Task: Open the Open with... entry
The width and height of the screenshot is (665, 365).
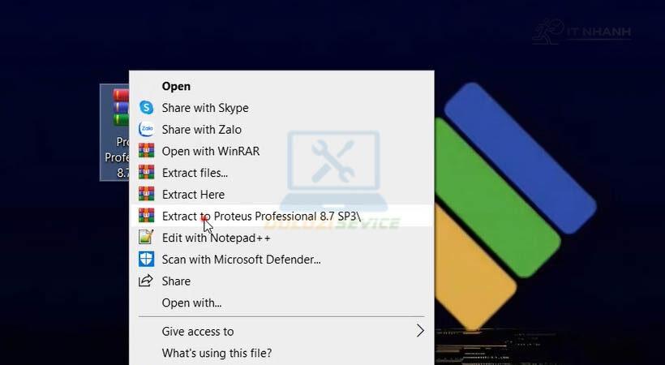Action: 191,303
